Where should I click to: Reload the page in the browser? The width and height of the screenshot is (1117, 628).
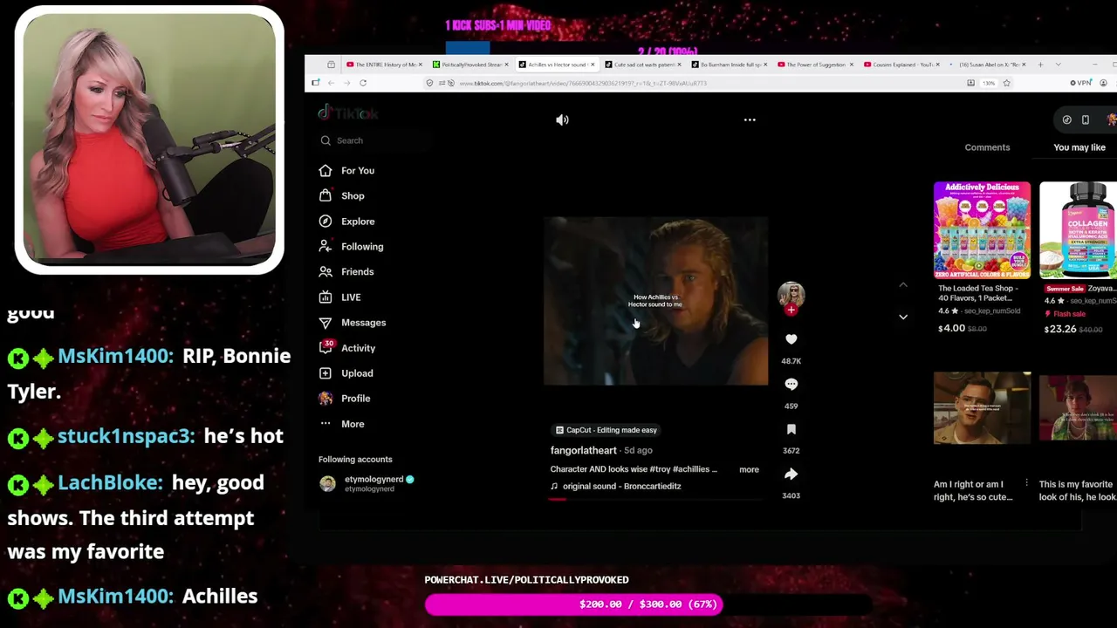363,83
